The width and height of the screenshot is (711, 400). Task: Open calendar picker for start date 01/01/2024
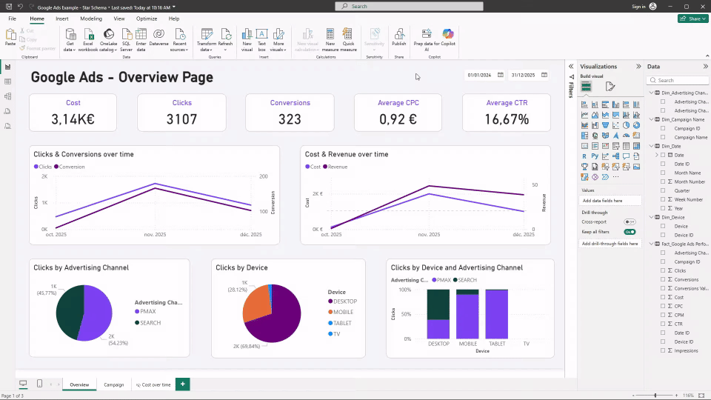tap(501, 75)
